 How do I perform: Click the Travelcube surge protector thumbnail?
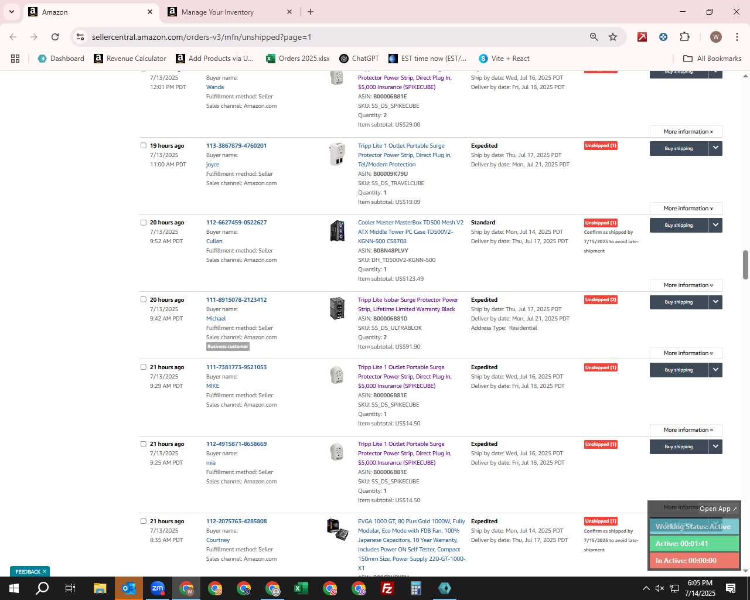(337, 154)
